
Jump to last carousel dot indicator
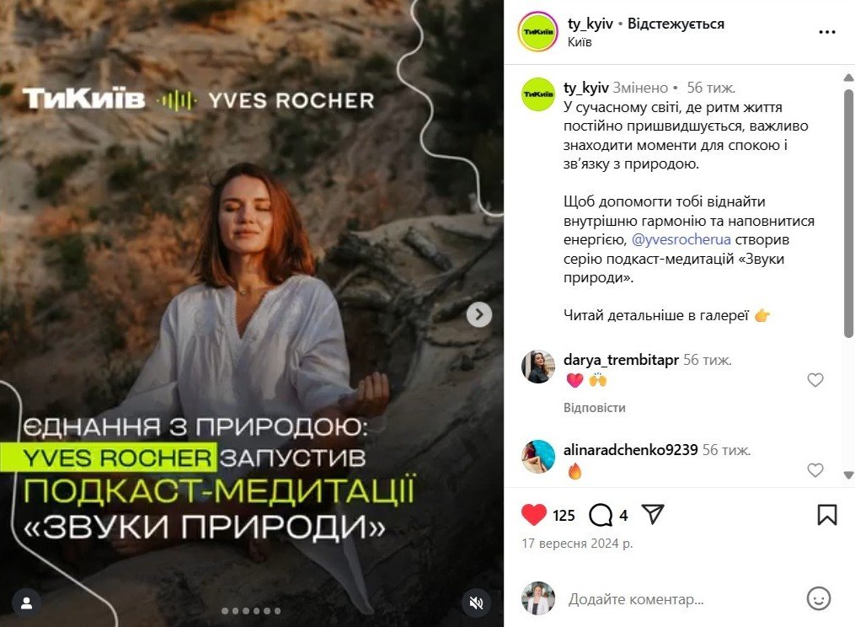(277, 611)
